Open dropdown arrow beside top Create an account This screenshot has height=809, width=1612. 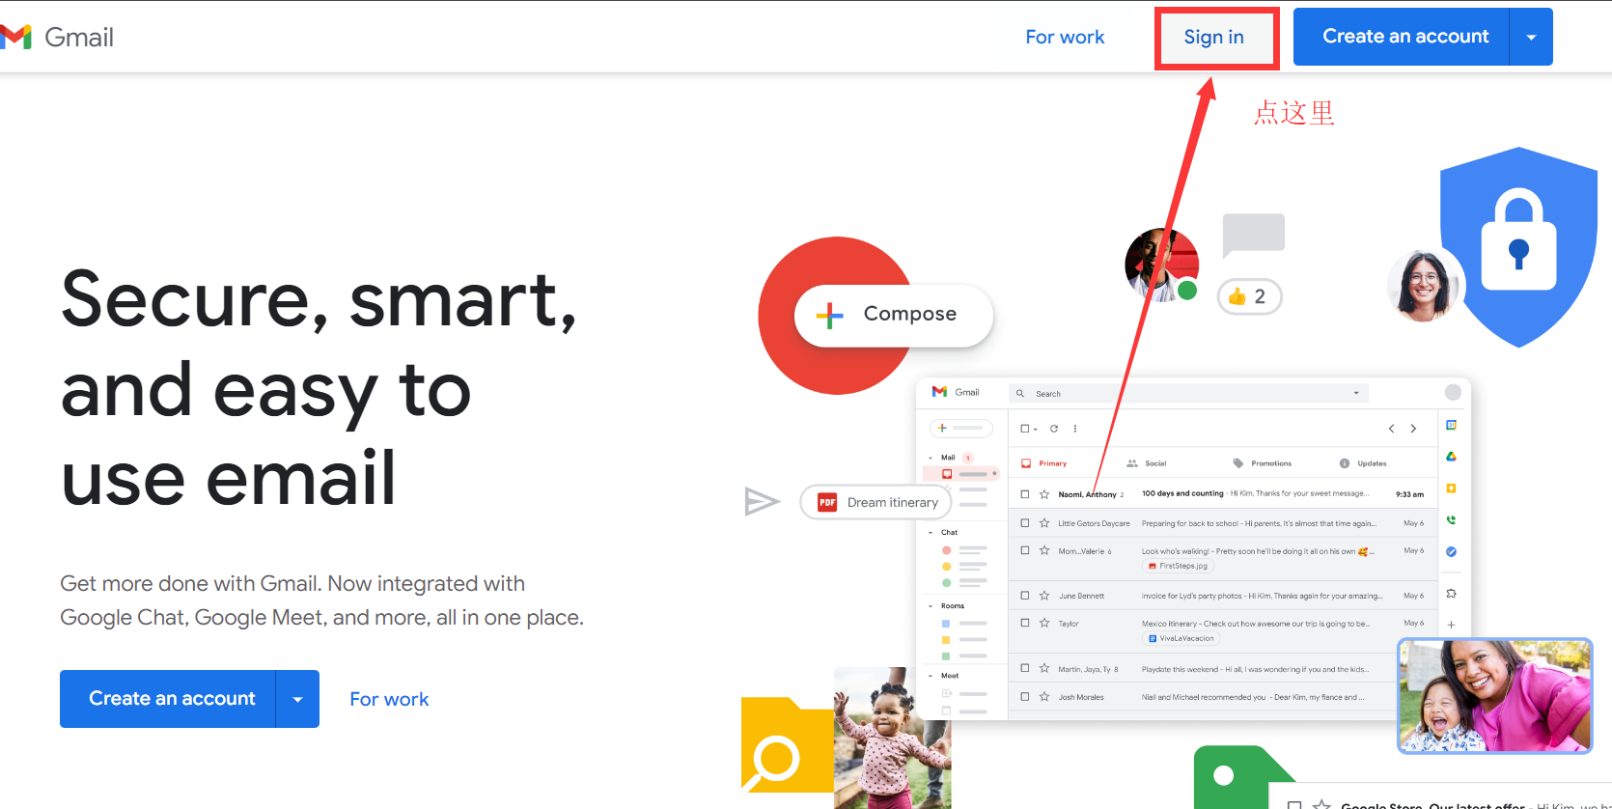(1531, 38)
